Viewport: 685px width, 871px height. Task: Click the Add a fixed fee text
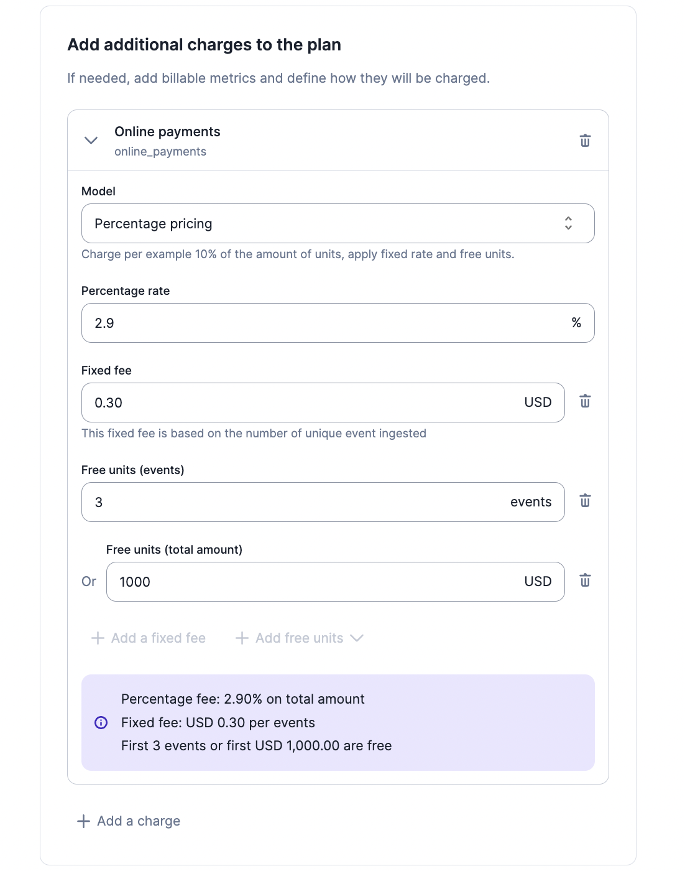coord(159,638)
